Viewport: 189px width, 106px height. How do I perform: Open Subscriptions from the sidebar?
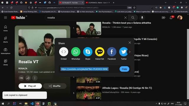coord(5,51)
